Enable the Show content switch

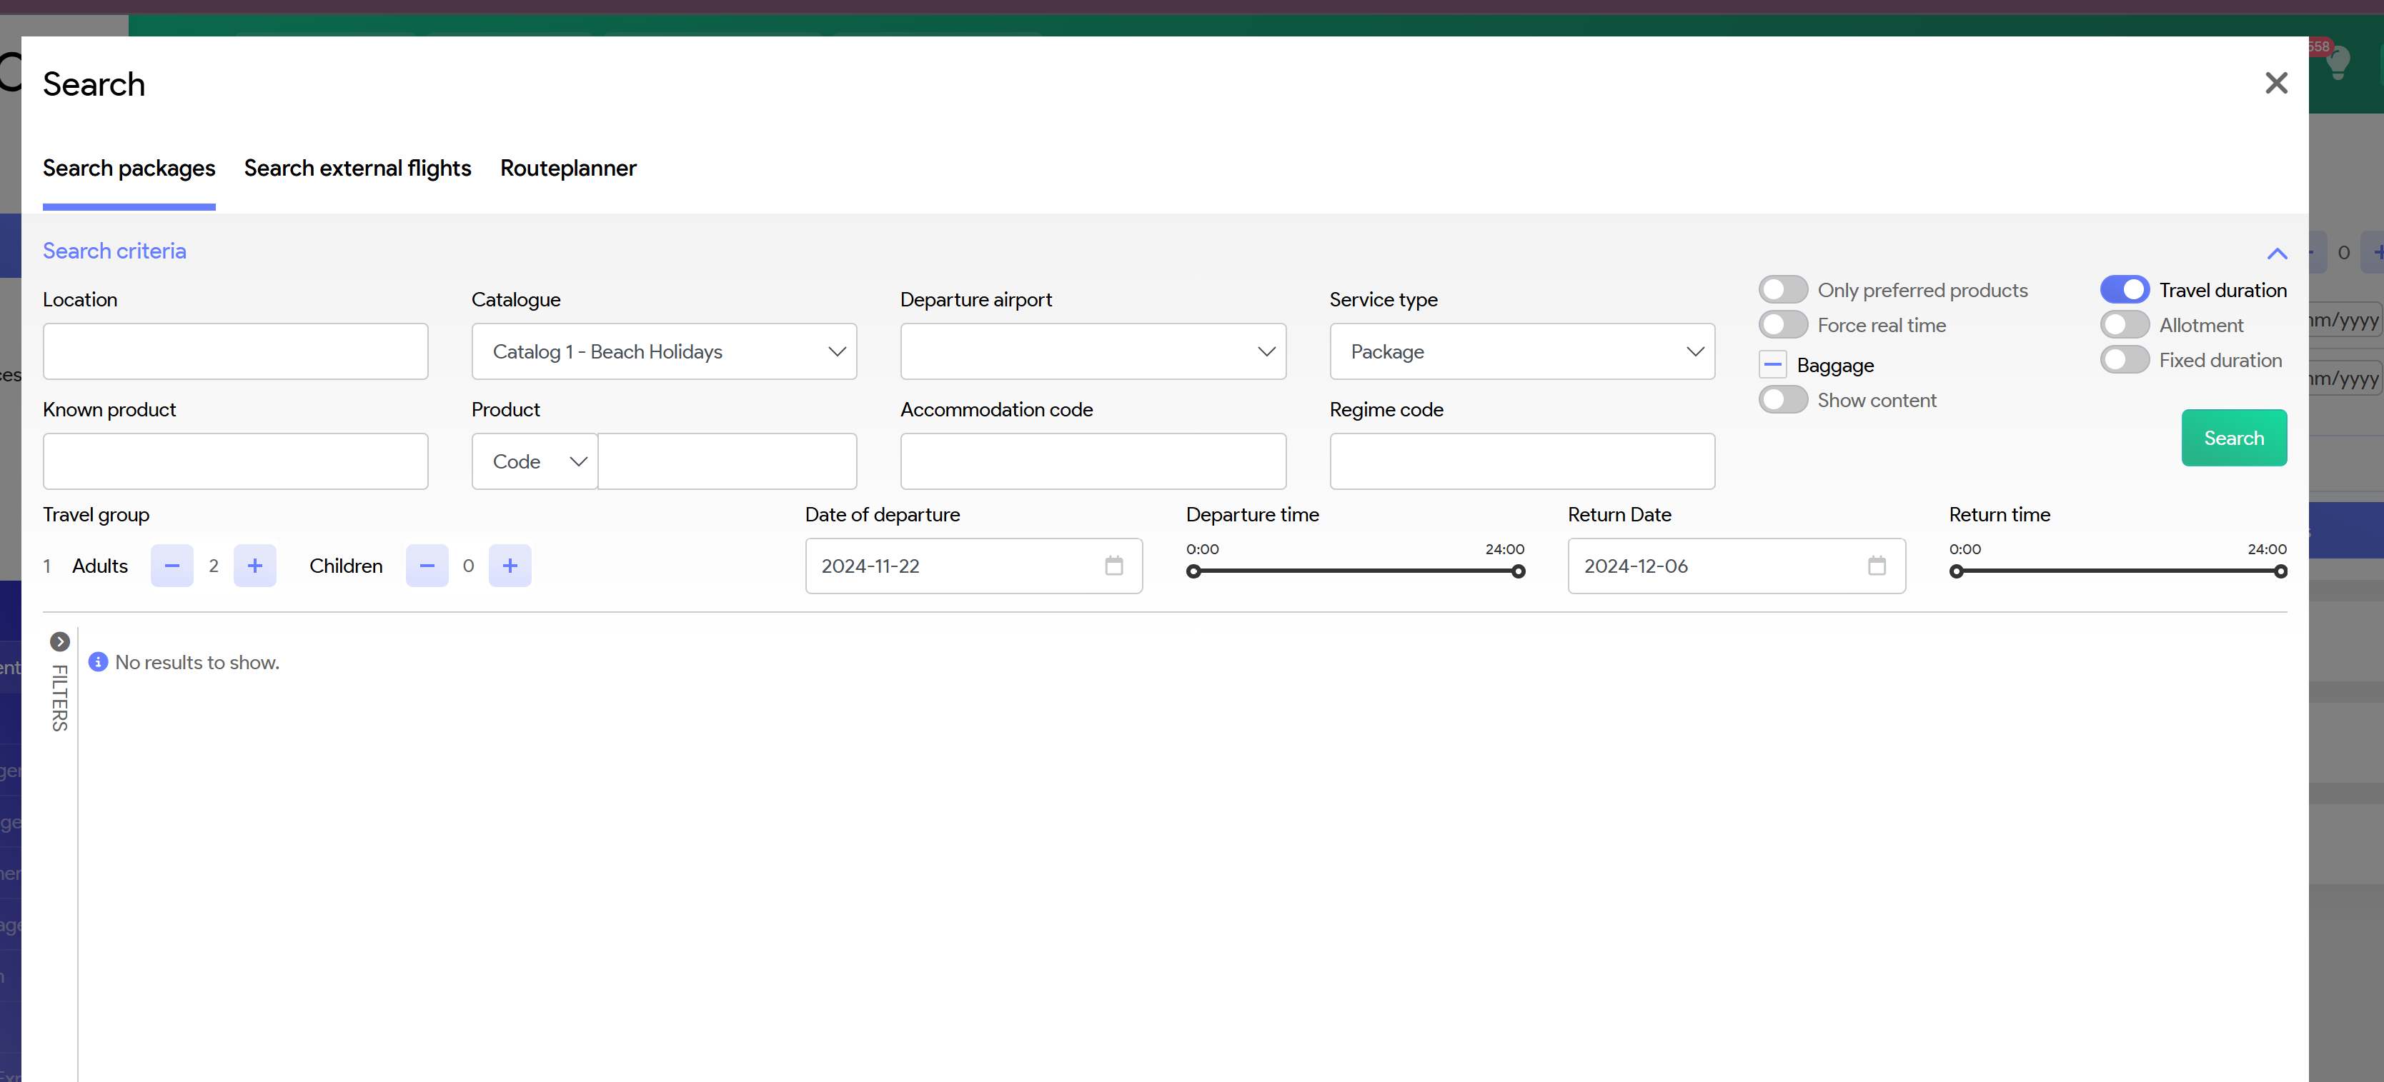(x=1782, y=399)
